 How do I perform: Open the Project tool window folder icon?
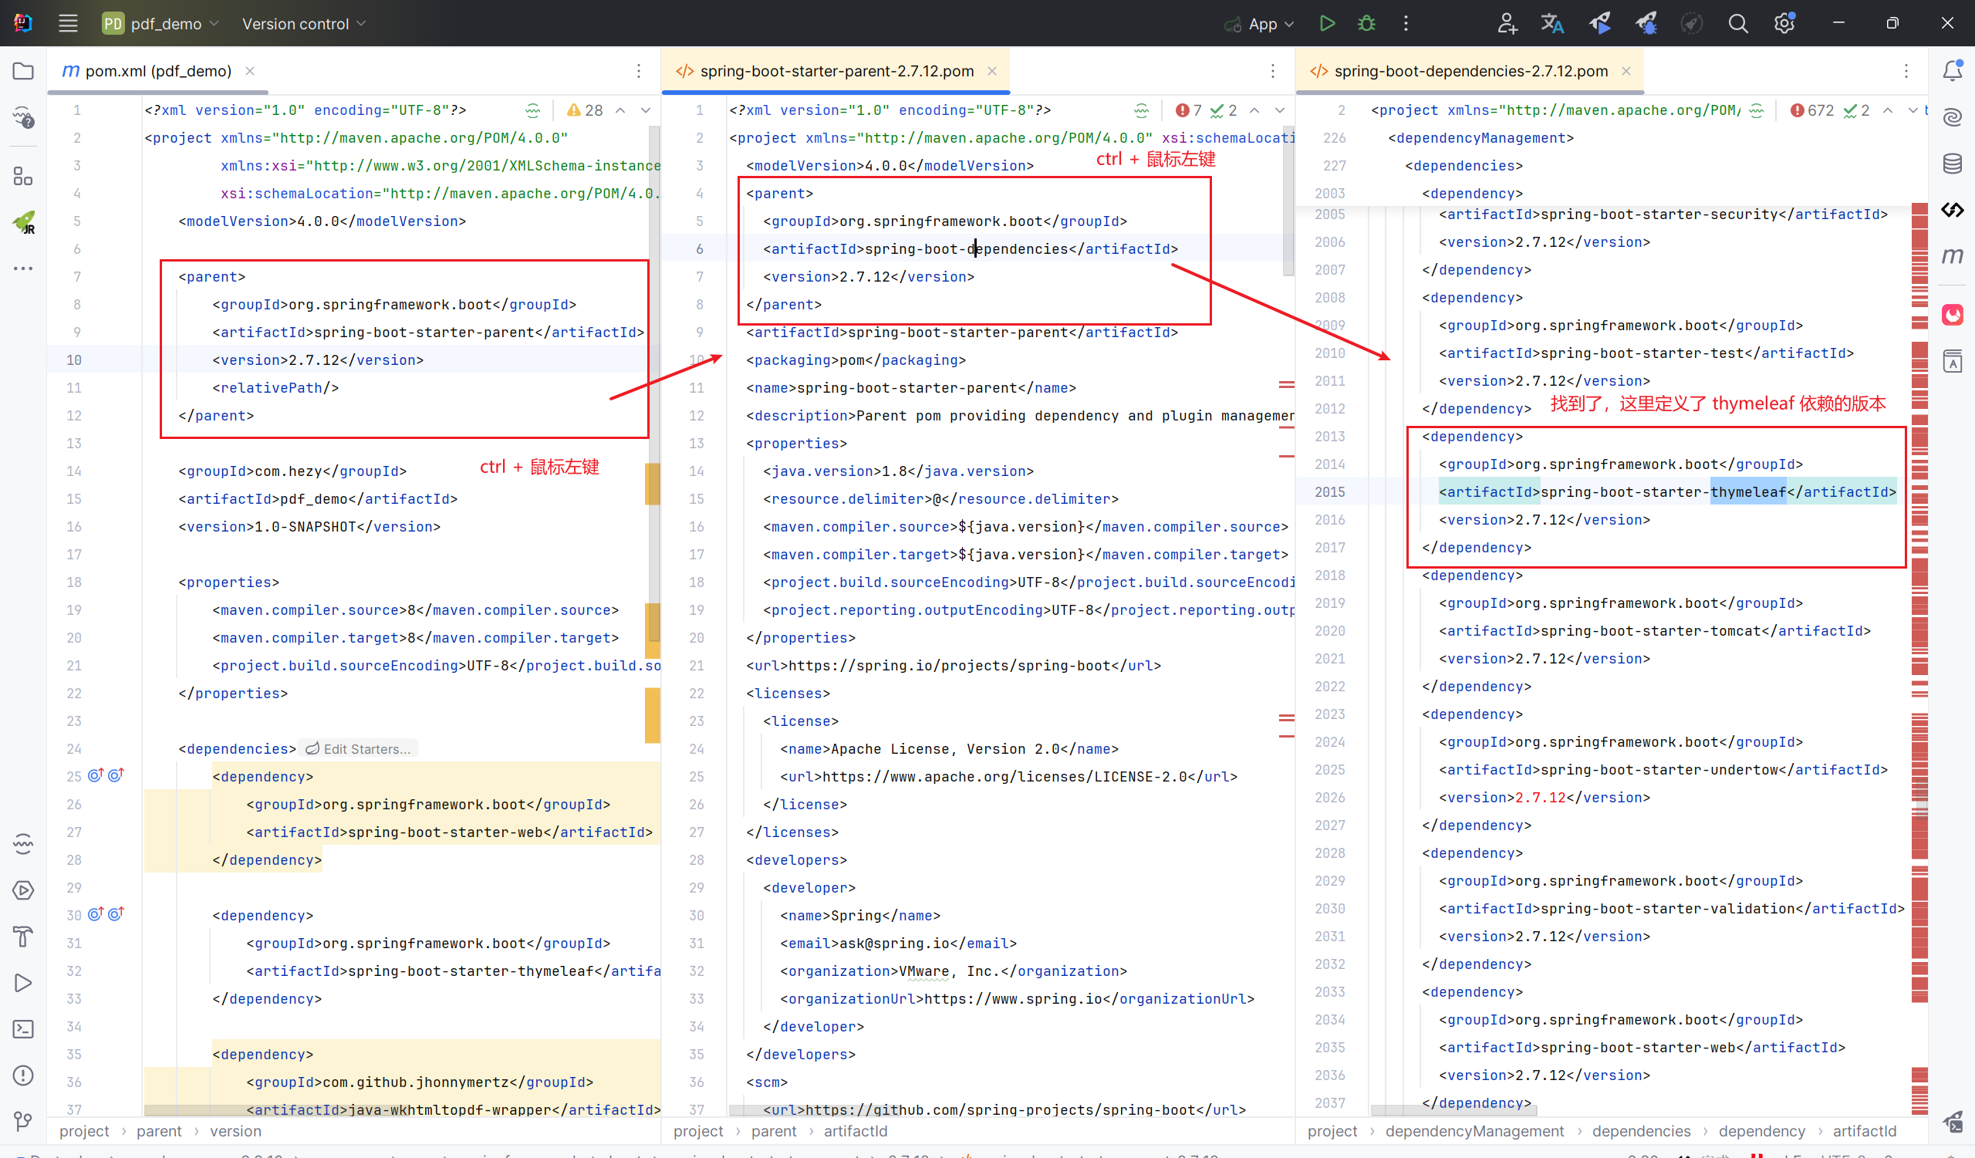click(23, 71)
